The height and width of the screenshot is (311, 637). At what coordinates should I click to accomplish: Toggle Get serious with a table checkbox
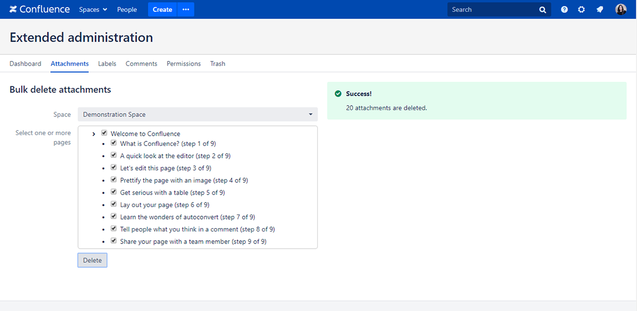(x=114, y=192)
